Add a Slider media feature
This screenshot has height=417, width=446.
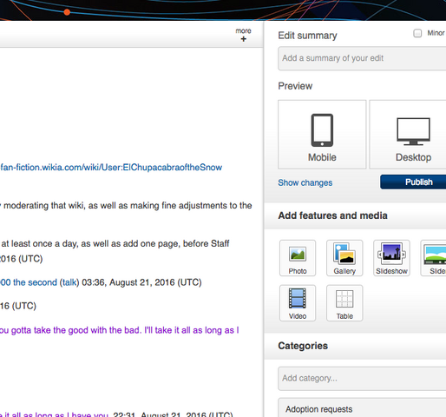coord(434,258)
